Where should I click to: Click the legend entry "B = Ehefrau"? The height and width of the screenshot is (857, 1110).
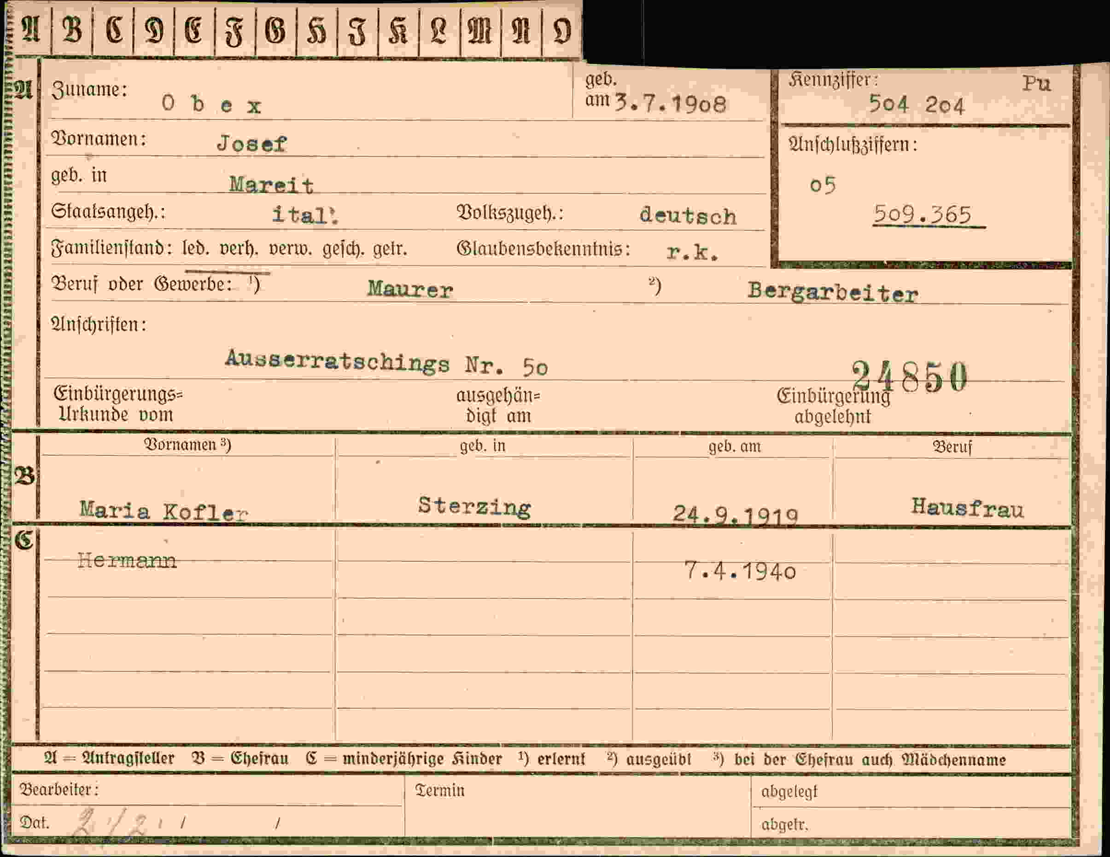pyautogui.click(x=240, y=759)
